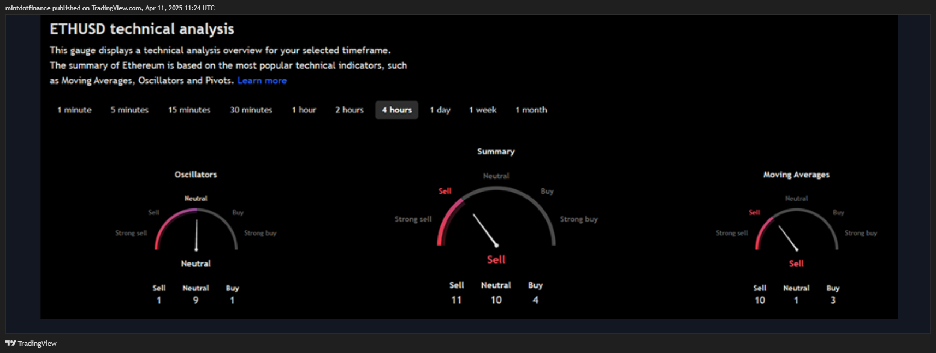Screen dimensions: 936x353
Task: Switch to the 15 minutes timeframe
Action: coord(189,110)
